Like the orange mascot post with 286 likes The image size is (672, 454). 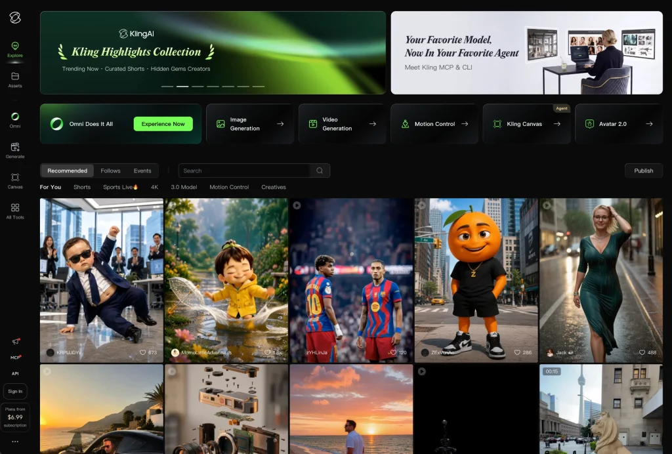[517, 352]
